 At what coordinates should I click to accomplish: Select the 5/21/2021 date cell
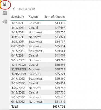[x=18, y=42]
